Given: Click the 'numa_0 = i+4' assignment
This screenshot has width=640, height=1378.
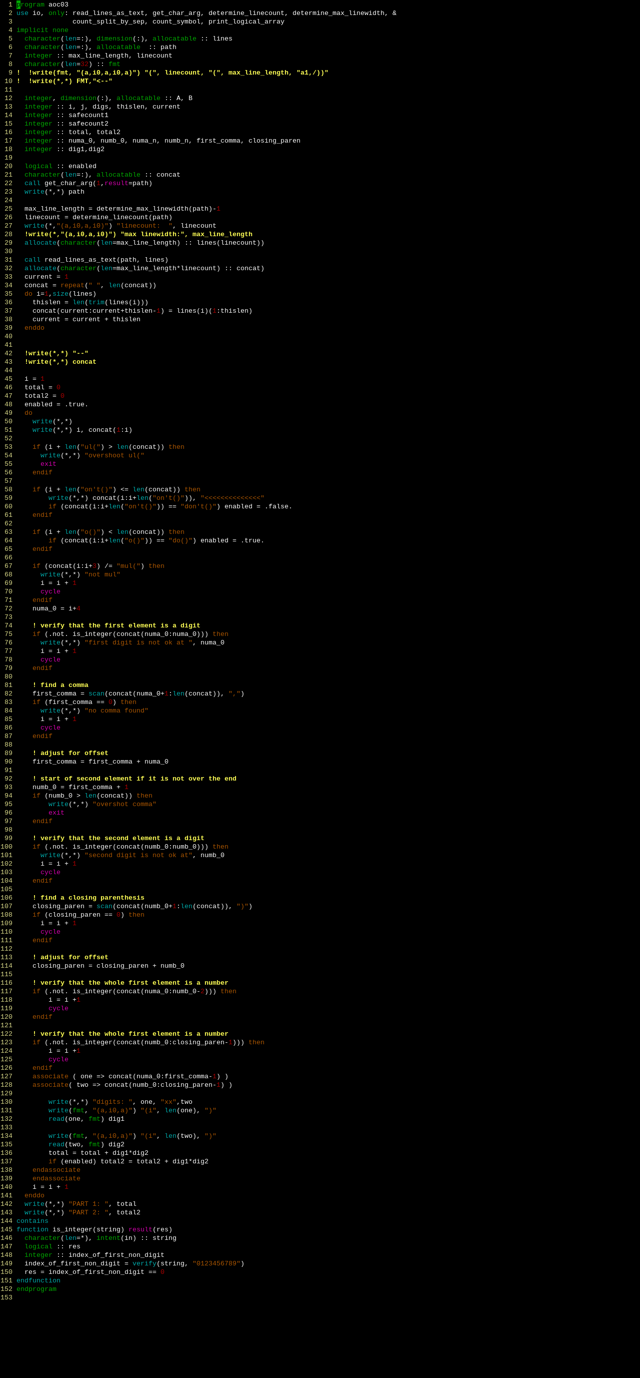Looking at the screenshot, I should pos(56,609).
